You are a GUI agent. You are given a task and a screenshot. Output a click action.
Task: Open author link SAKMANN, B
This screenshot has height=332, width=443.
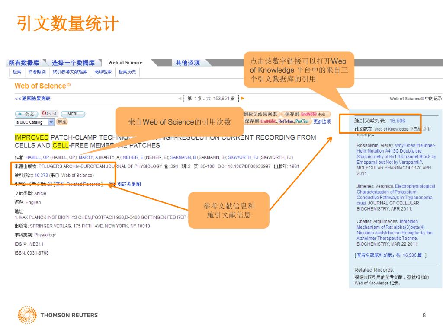click(x=183, y=157)
